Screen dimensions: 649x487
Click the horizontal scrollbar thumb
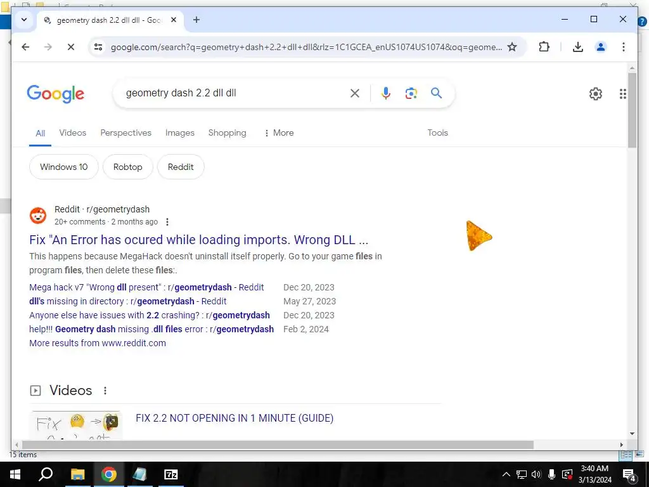(278, 445)
